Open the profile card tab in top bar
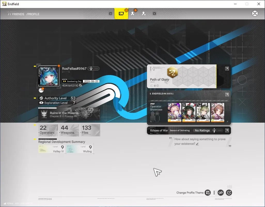The image size is (265, 207). (121, 13)
